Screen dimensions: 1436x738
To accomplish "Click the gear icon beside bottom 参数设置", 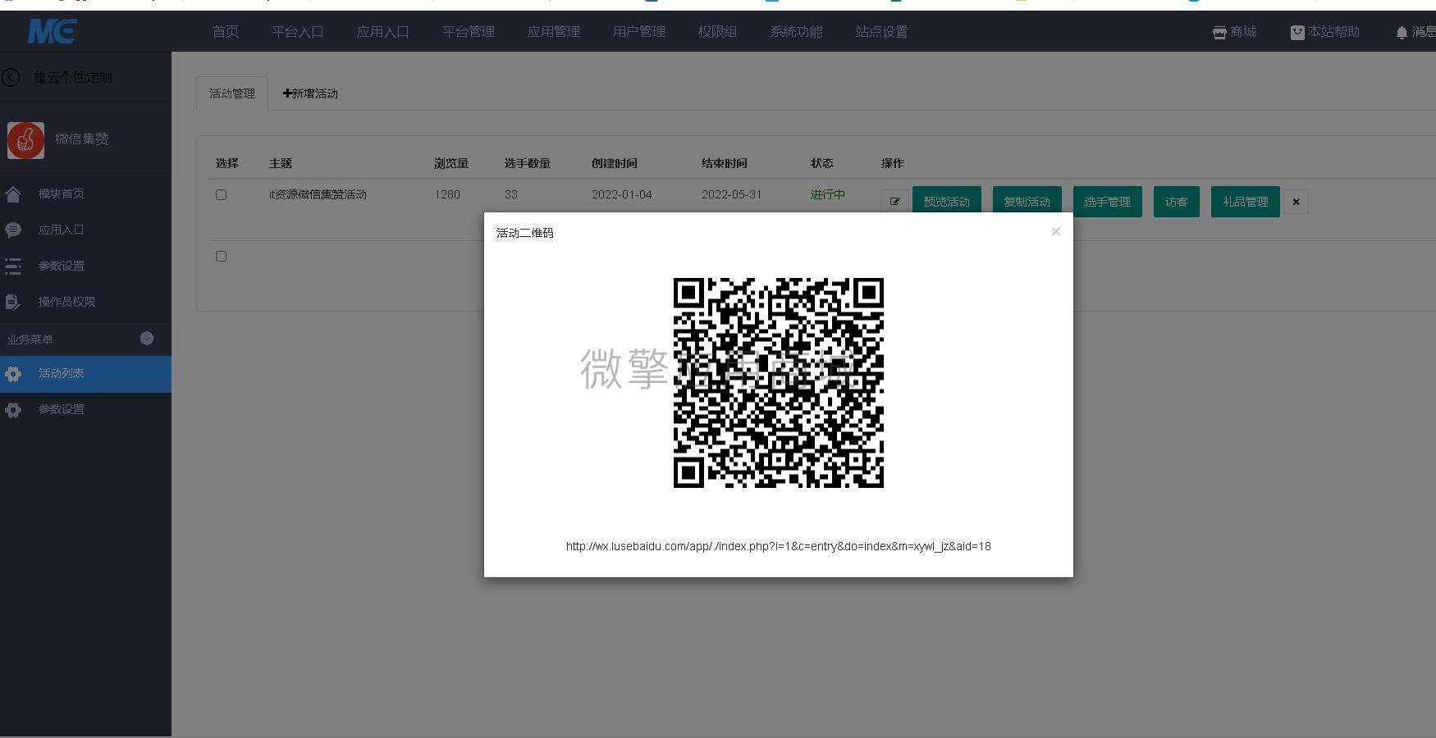I will click(12, 410).
